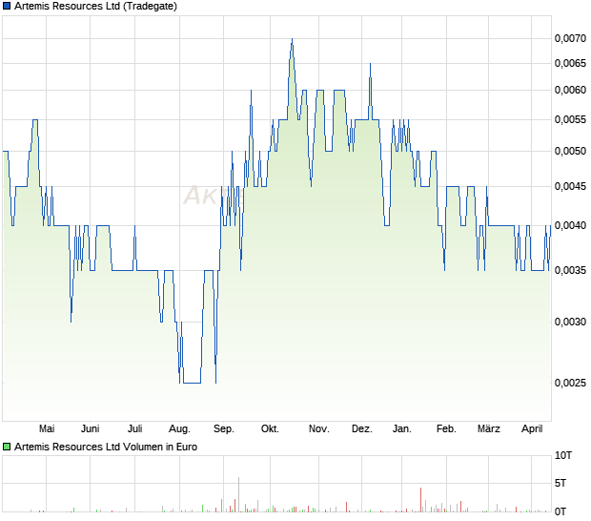Click the 0,0040 price axis label
Viewport: 591px width, 521px height.
click(x=570, y=225)
